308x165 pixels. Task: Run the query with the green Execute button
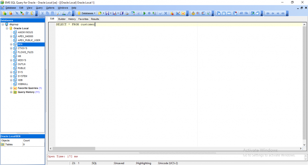144,13
